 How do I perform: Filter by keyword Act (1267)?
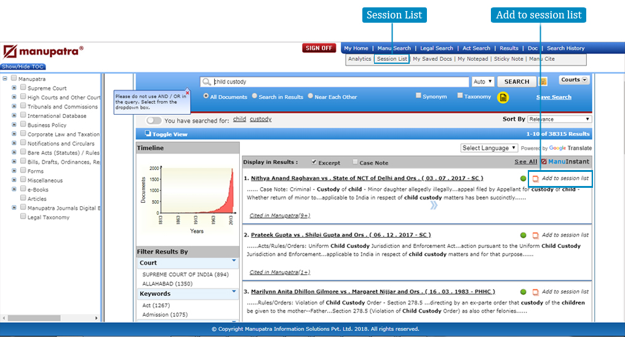point(156,305)
